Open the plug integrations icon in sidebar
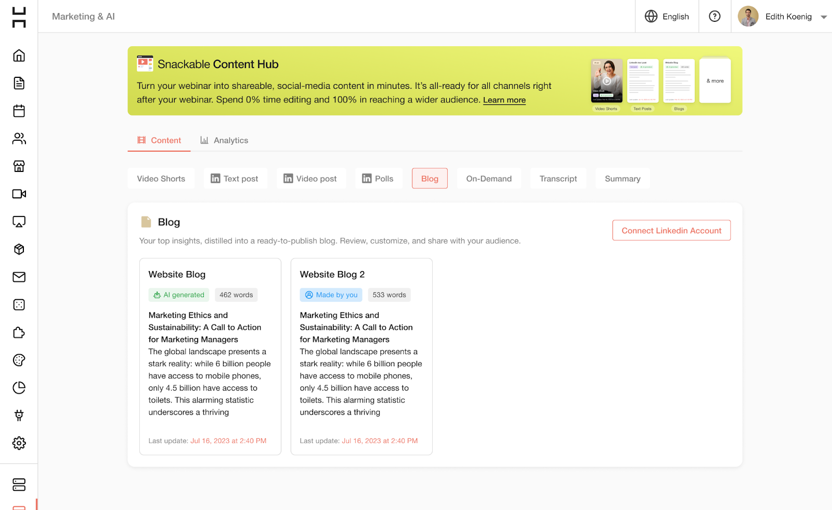This screenshot has width=832, height=510. 19,415
